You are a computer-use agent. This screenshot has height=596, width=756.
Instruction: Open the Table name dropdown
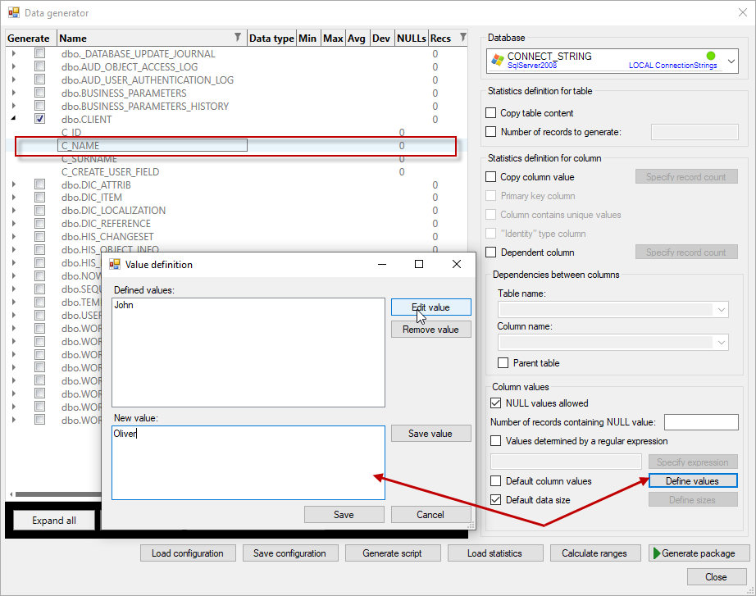(722, 310)
